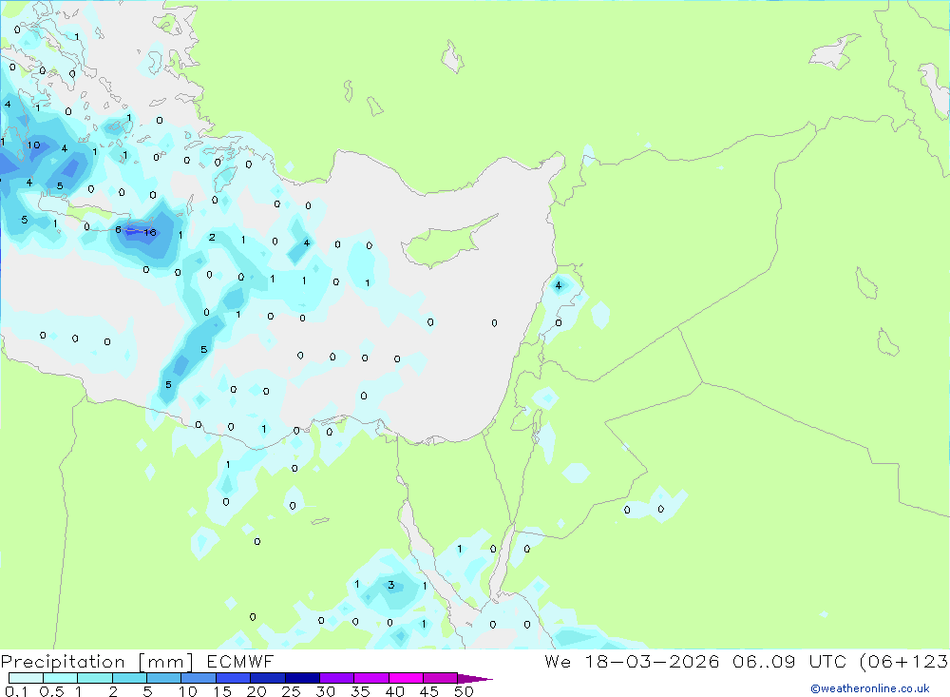The height and width of the screenshot is (697, 950).
Task: Click the '10' precipitation value over Greece
Action: click(x=34, y=145)
